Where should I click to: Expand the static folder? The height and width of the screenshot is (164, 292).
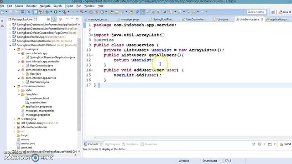pos(19,90)
